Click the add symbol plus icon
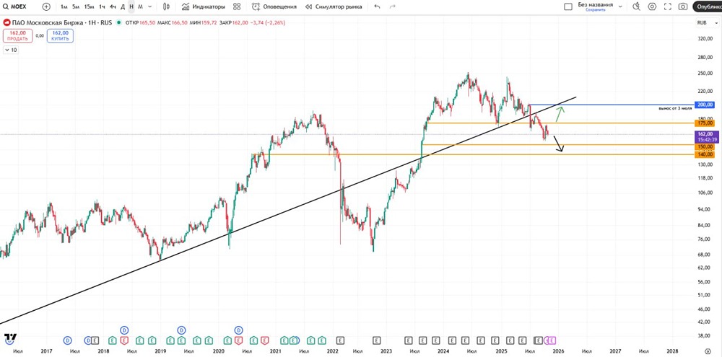Image resolution: width=722 pixels, height=357 pixels. (46, 7)
